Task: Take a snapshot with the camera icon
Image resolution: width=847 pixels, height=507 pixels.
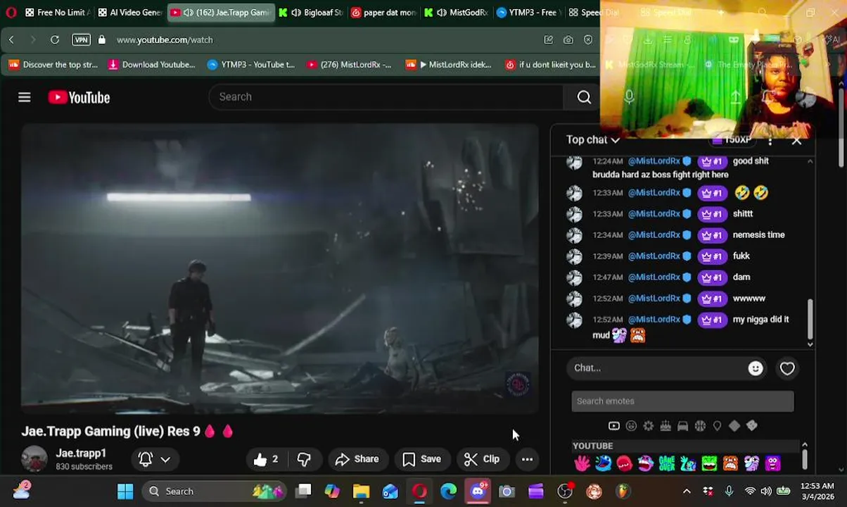Action: click(x=568, y=40)
